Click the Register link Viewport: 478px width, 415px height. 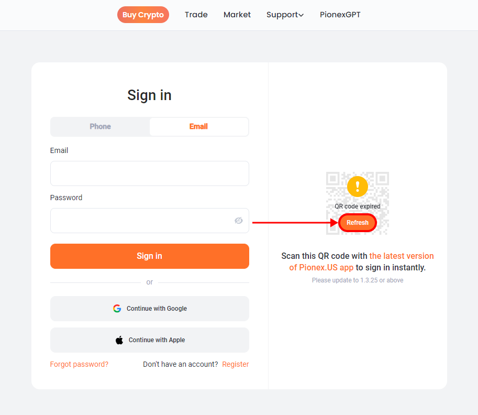click(x=235, y=364)
